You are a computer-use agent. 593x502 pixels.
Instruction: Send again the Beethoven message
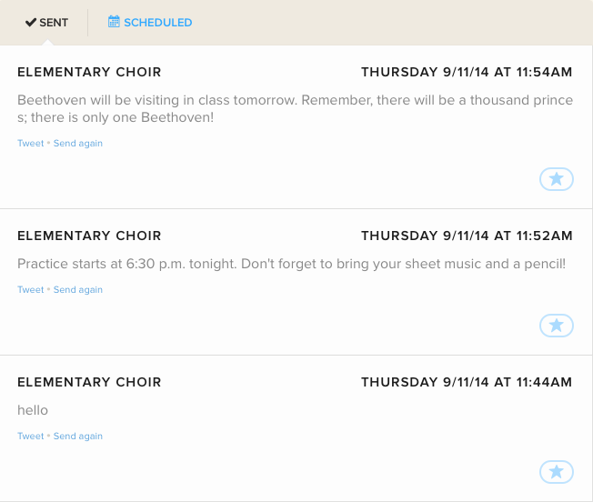pyautogui.click(x=78, y=144)
